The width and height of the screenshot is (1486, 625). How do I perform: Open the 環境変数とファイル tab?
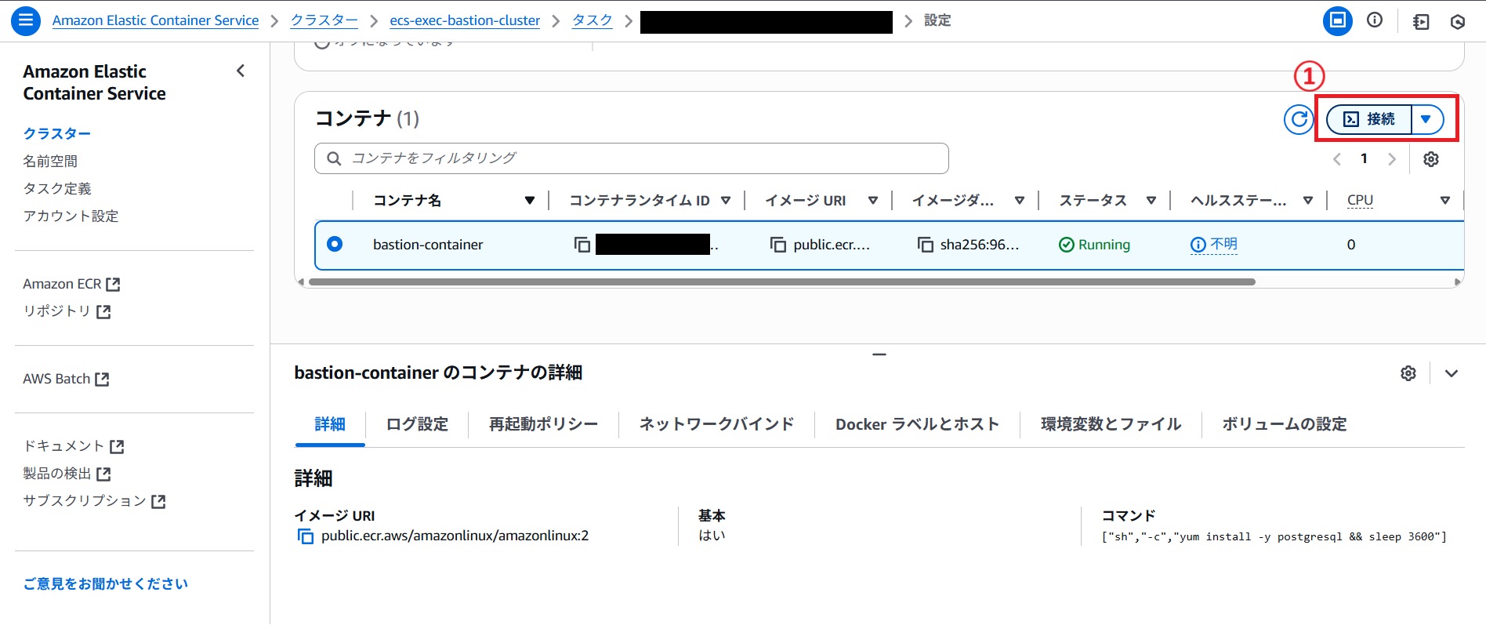click(1111, 424)
